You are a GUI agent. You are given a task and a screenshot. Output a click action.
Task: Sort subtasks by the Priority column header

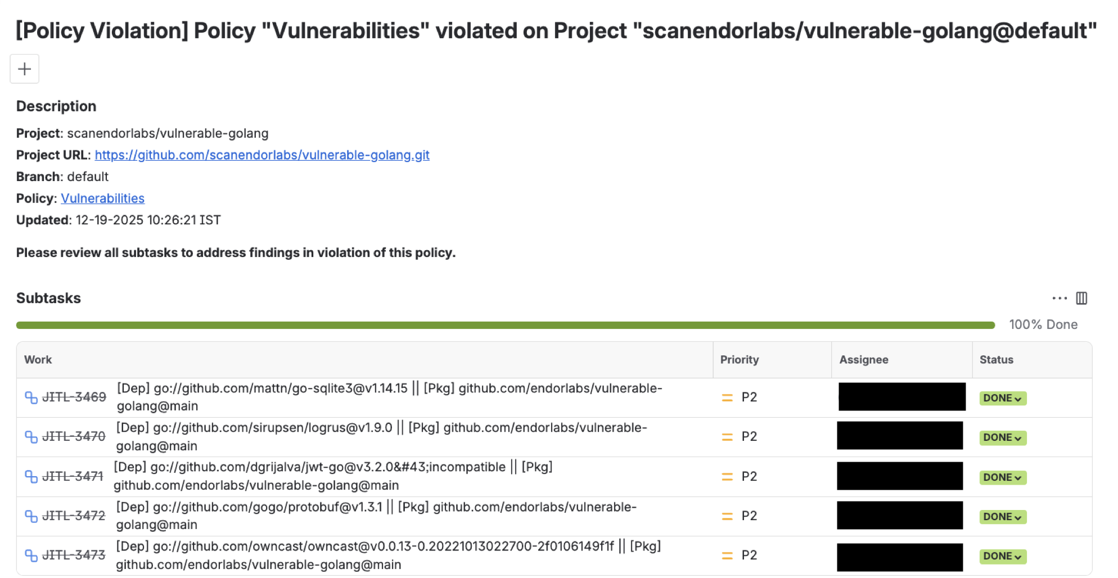click(x=739, y=360)
